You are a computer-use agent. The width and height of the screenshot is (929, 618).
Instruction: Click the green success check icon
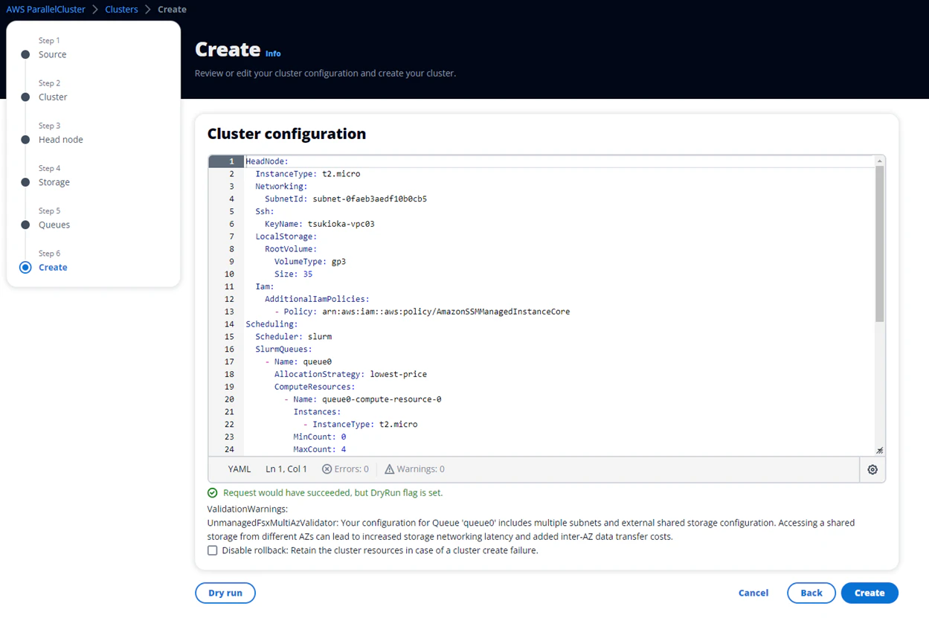212,493
